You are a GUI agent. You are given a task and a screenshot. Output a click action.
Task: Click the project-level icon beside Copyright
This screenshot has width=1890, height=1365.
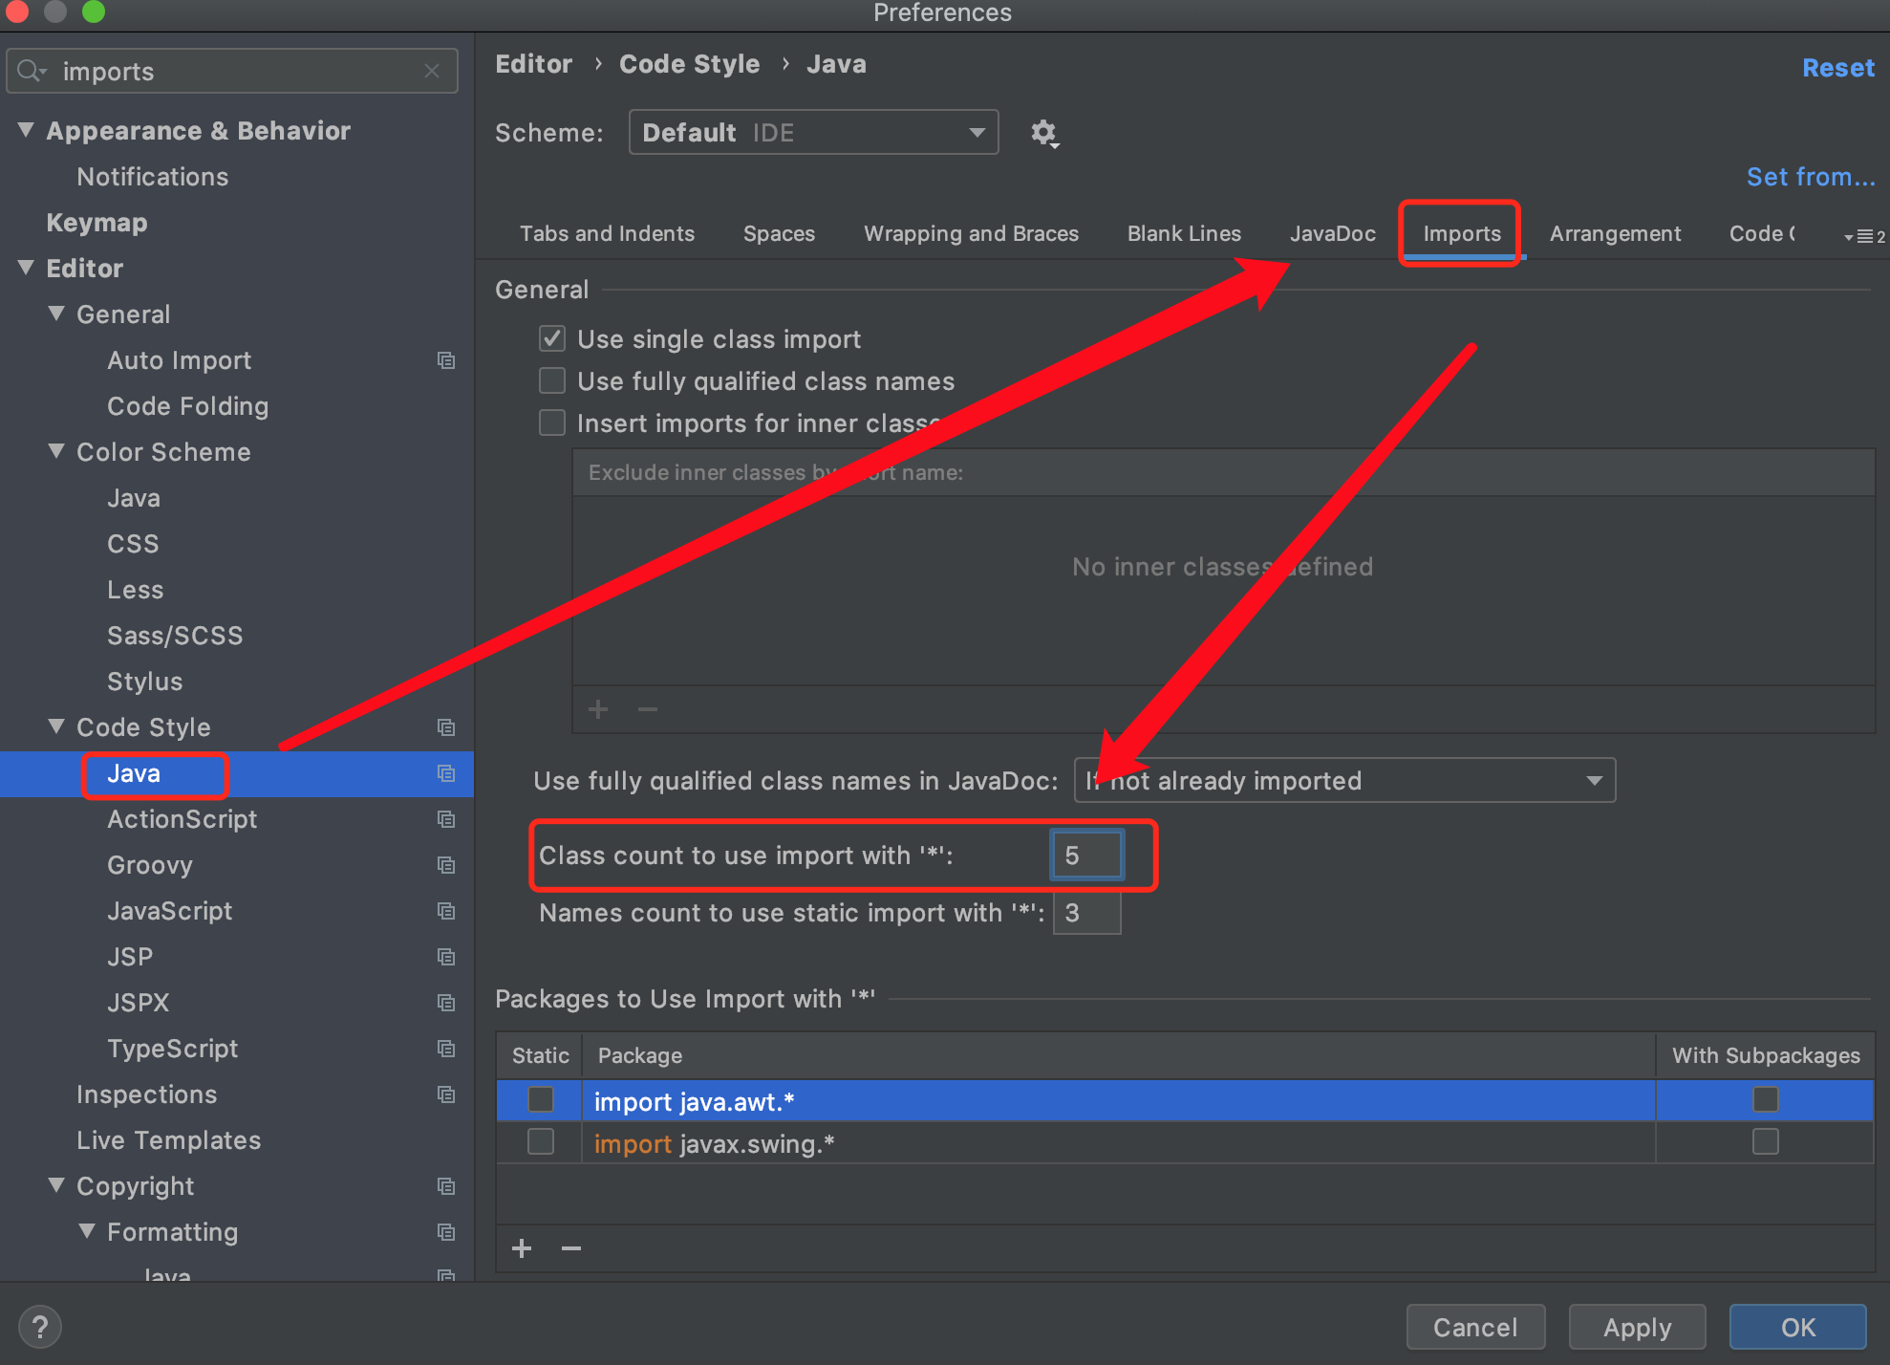pos(445,1186)
